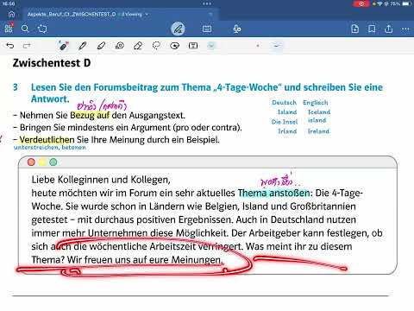Choose the selected dash stroke style
Viewport: 414px width, 311px height.
(x=277, y=46)
